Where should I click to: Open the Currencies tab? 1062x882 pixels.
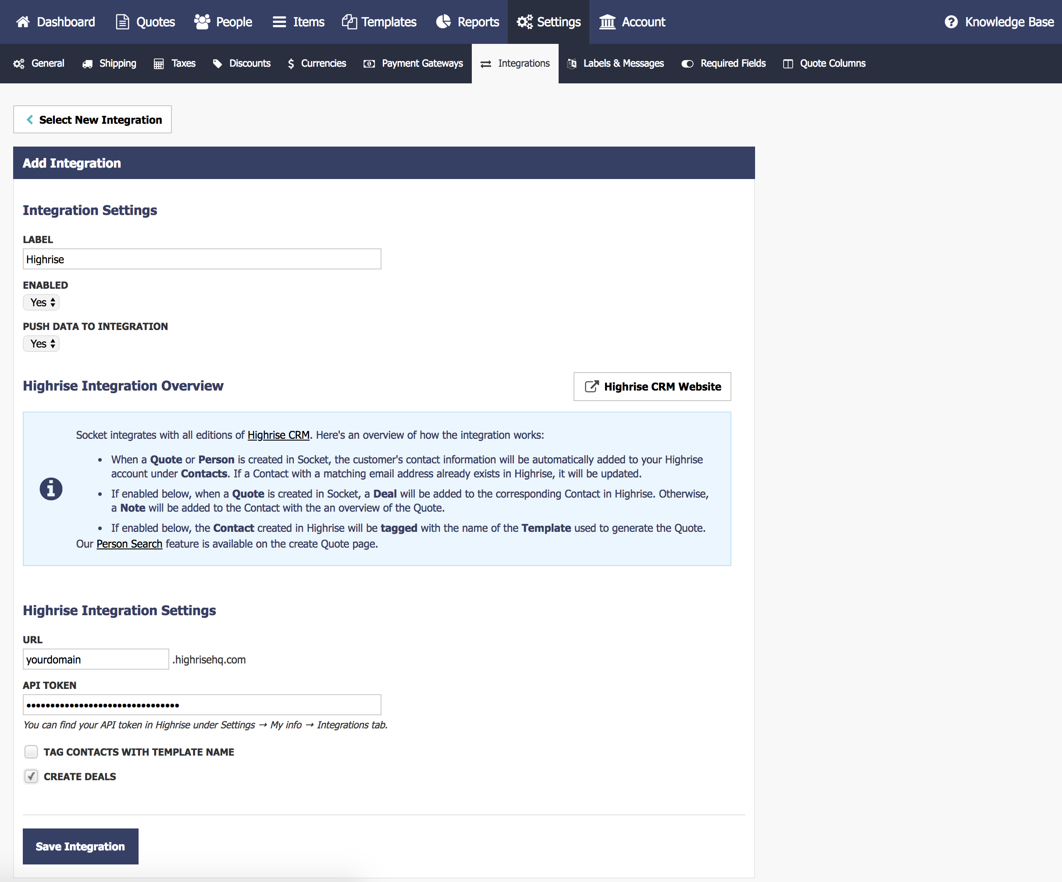[x=317, y=64]
